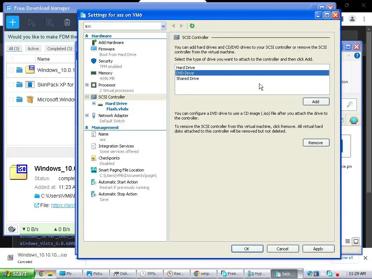The height and width of the screenshot is (279, 372).
Task: Toggle the select-all checkbox beside the Name header
Action: coord(11,59)
